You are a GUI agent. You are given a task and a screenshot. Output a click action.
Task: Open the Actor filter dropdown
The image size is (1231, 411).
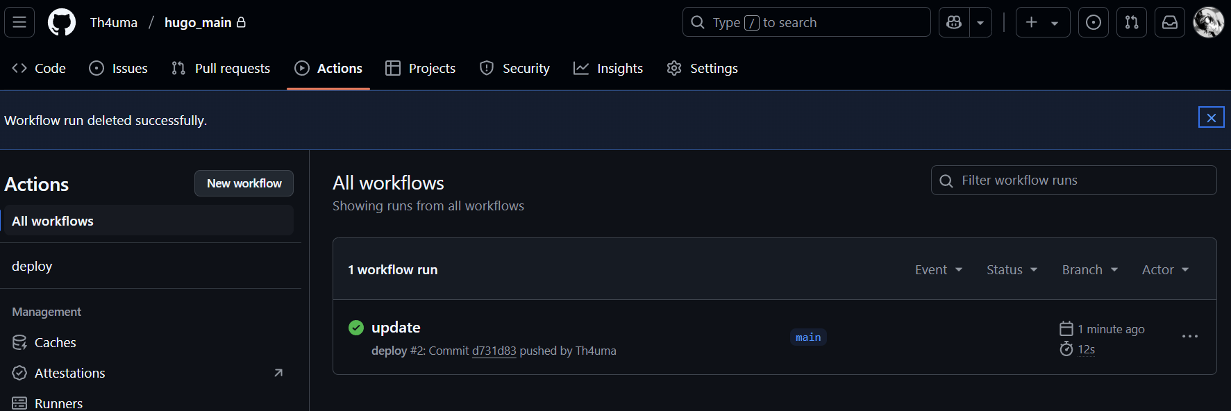[1165, 270]
